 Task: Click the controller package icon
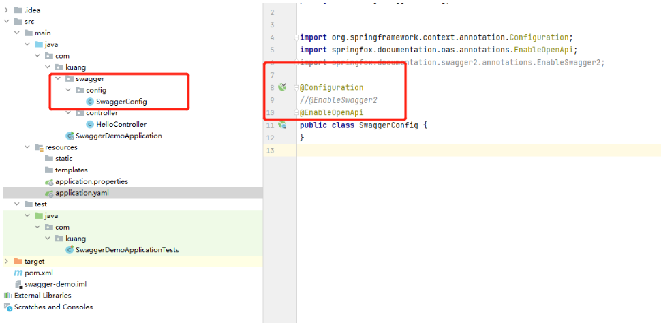[80, 113]
